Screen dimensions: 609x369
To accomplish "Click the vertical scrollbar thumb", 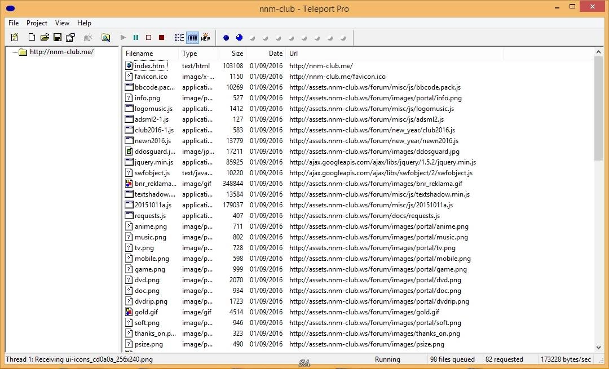I will 598,108.
